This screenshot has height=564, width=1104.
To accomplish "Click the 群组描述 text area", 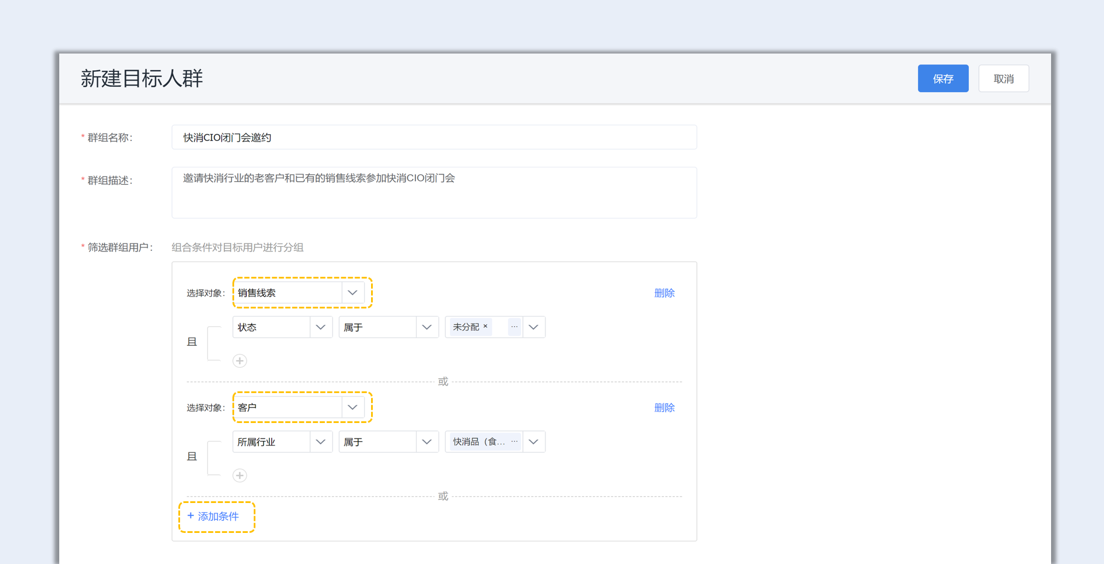I will [x=434, y=192].
